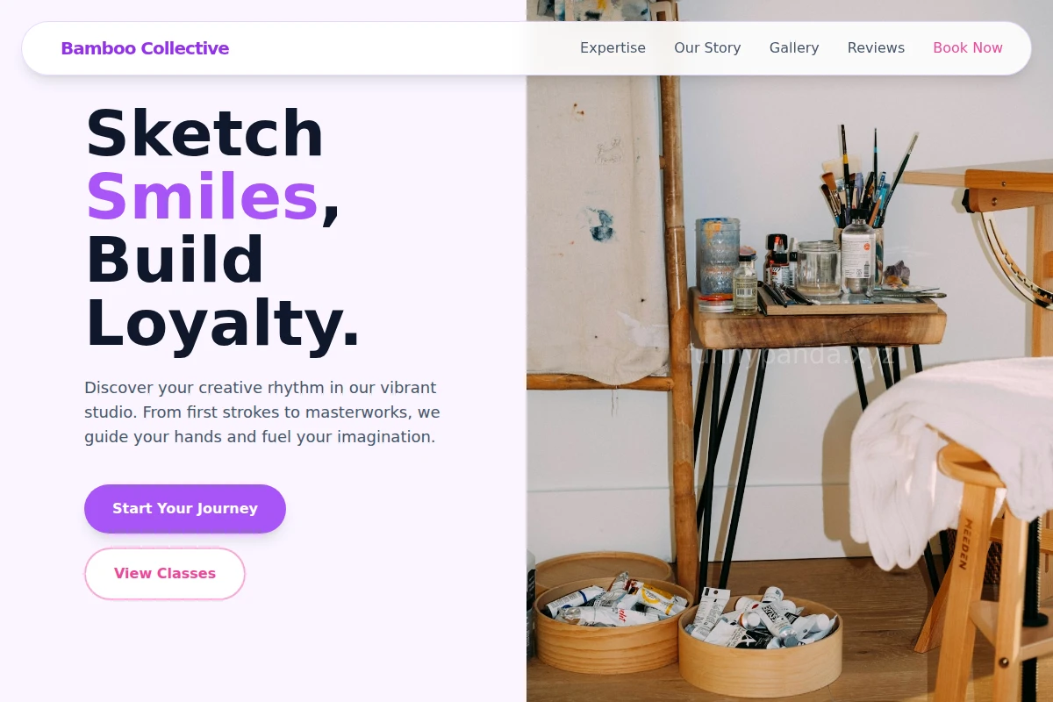Click the Loyalty. heading line
Screen dimensions: 1053x702
[223, 323]
